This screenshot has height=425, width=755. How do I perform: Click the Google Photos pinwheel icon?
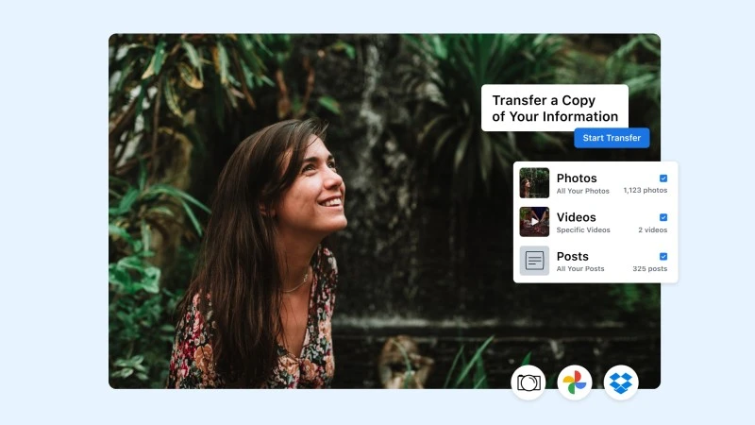(x=575, y=382)
